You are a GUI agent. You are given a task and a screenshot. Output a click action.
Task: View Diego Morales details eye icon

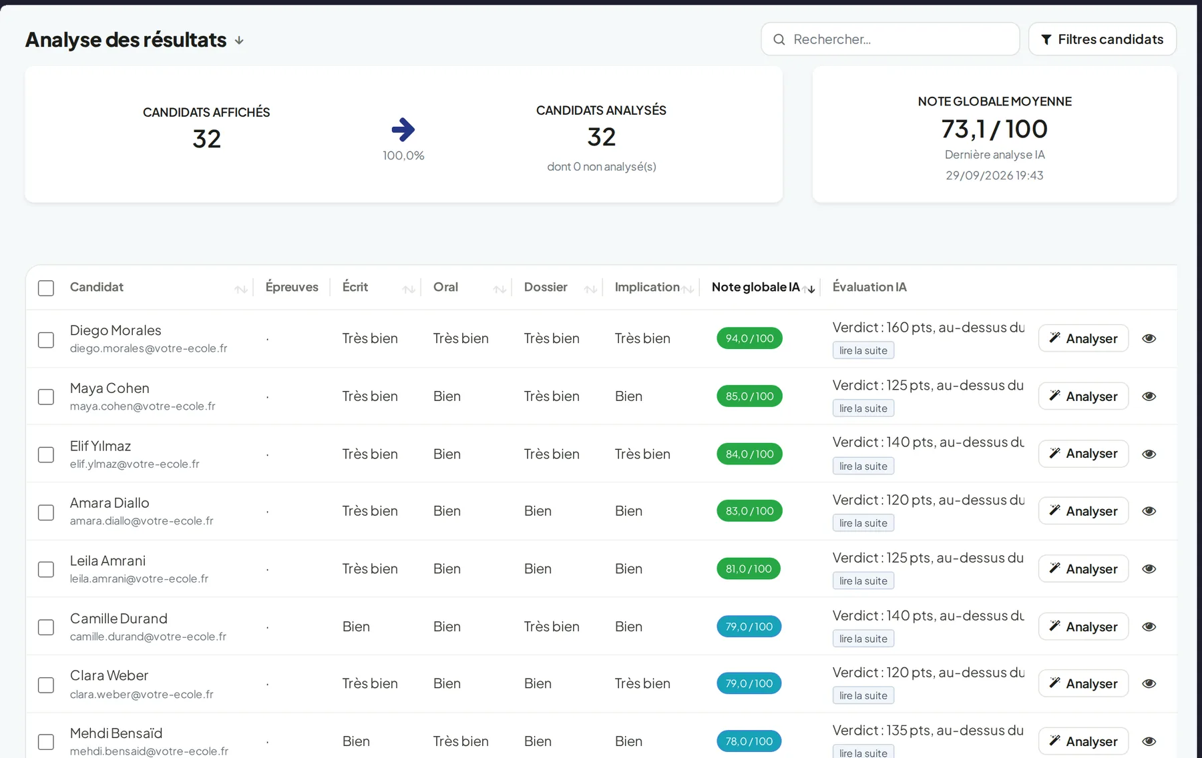(1149, 338)
